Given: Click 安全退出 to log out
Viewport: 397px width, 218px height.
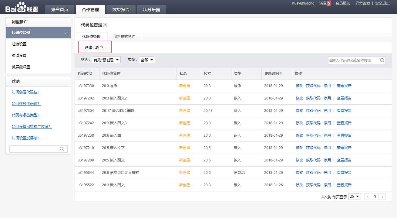Looking at the screenshot, I should tap(382, 3).
